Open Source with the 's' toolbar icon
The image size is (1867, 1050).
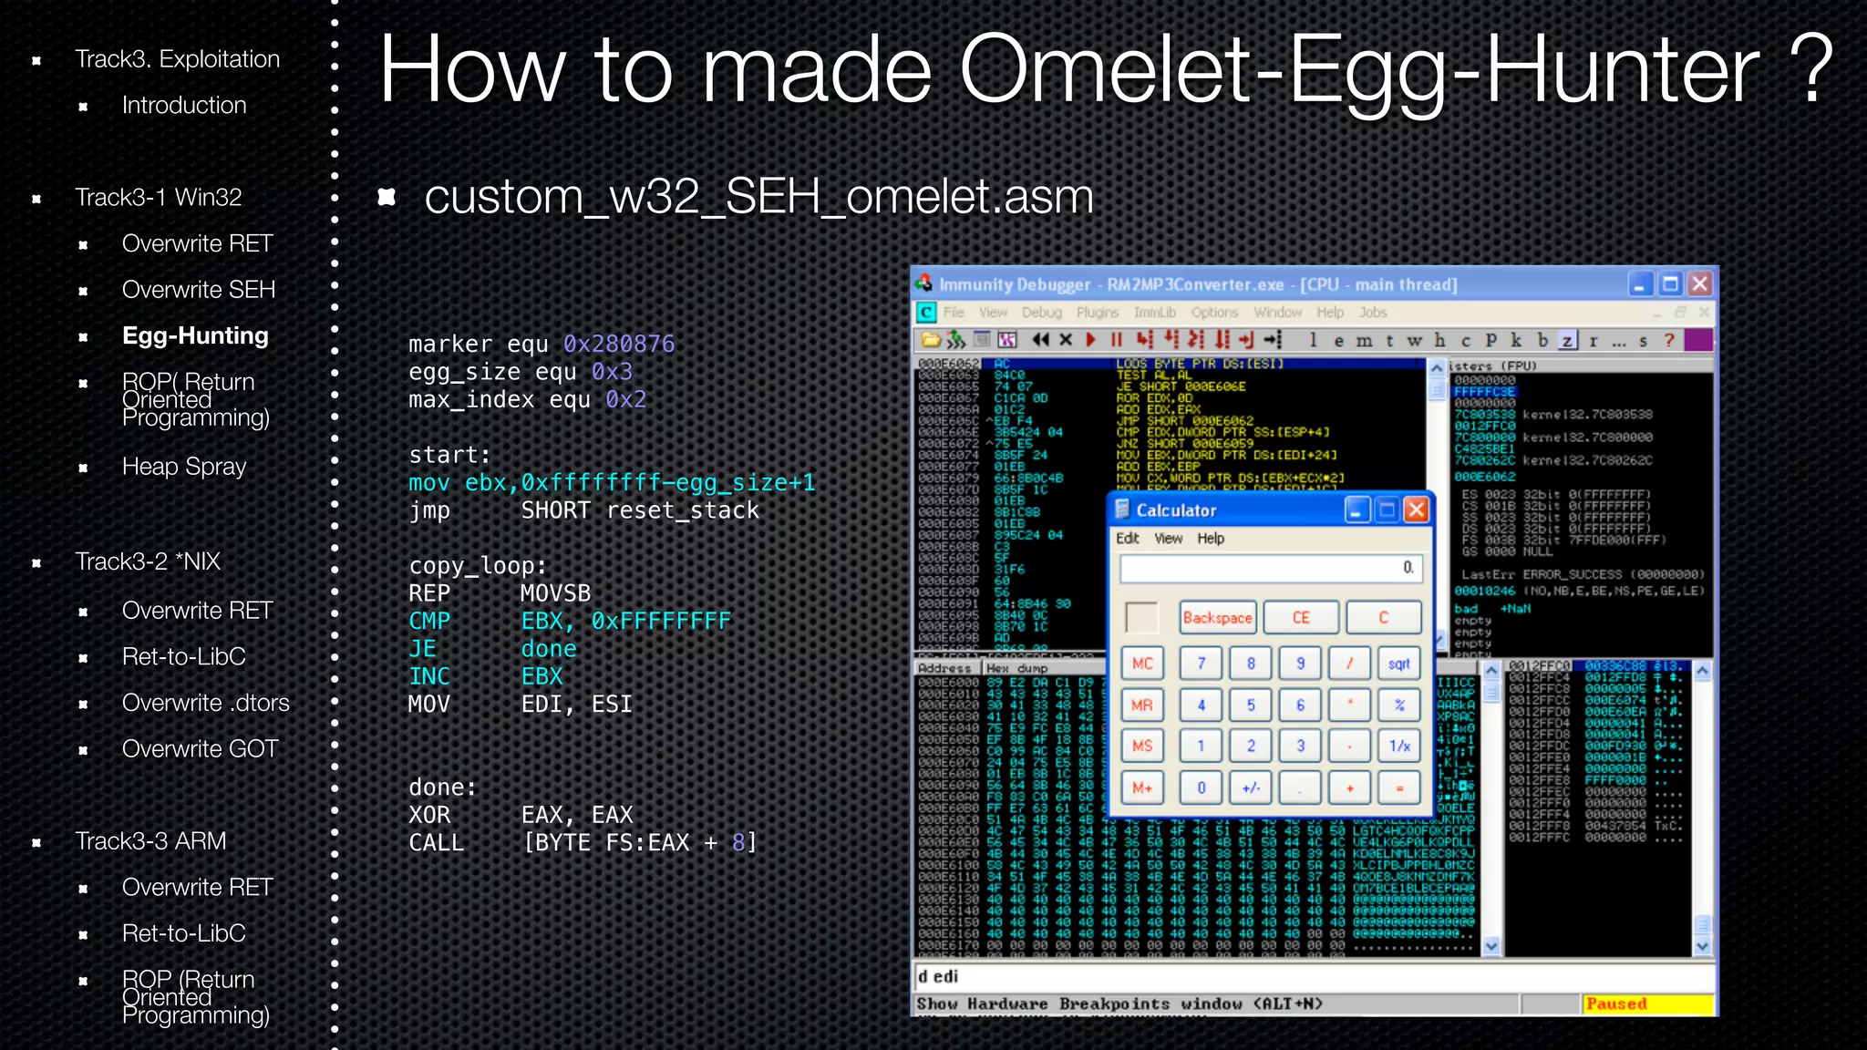point(1644,341)
